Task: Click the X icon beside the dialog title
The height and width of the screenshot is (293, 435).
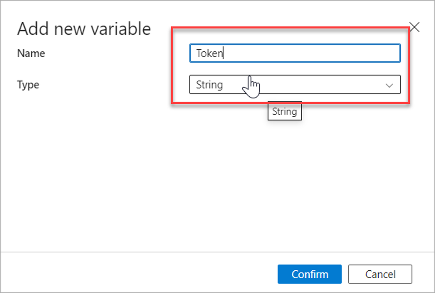Action: click(415, 27)
